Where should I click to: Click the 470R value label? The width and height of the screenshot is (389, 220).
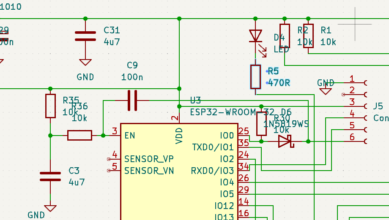279,83
